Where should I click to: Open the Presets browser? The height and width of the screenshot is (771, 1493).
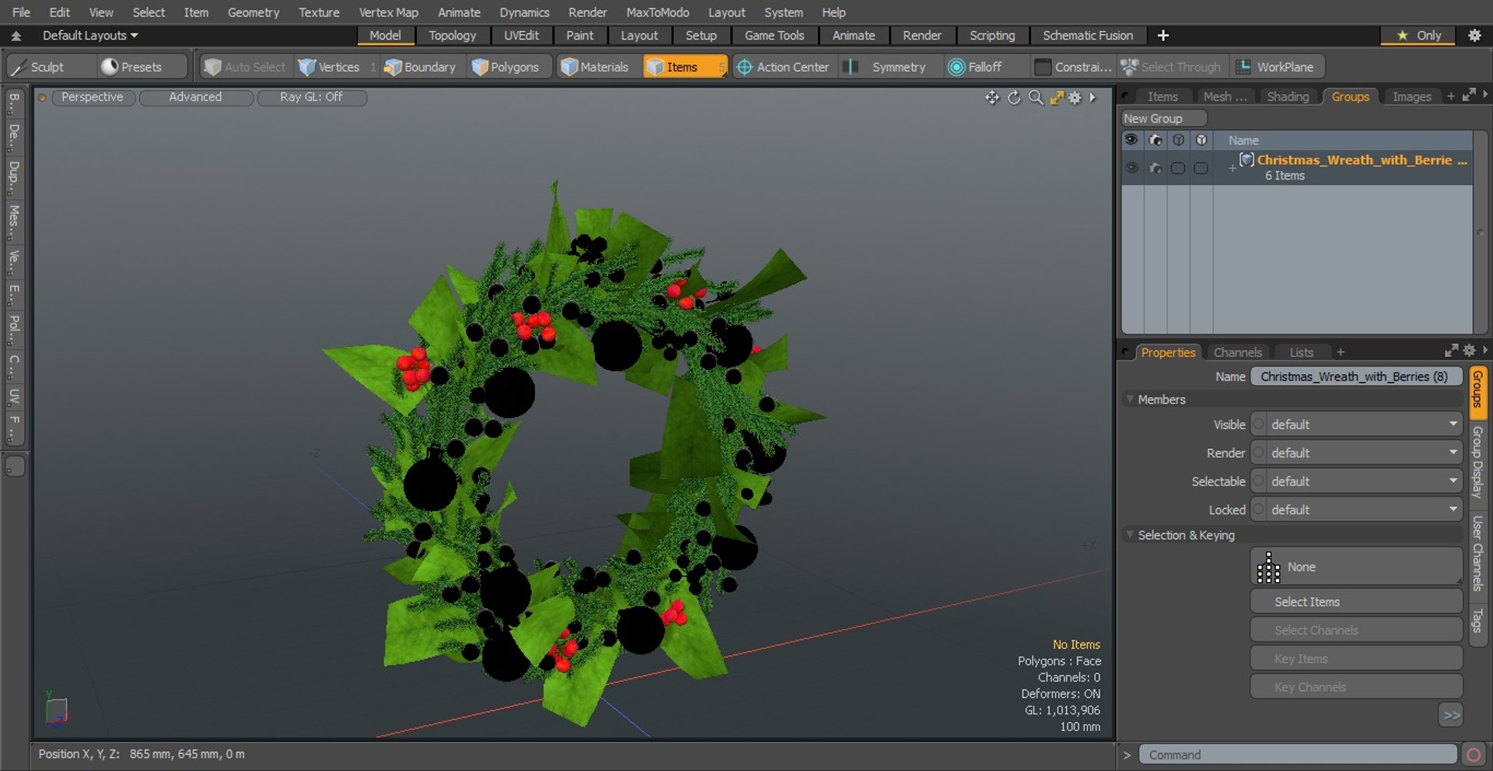[x=142, y=67]
